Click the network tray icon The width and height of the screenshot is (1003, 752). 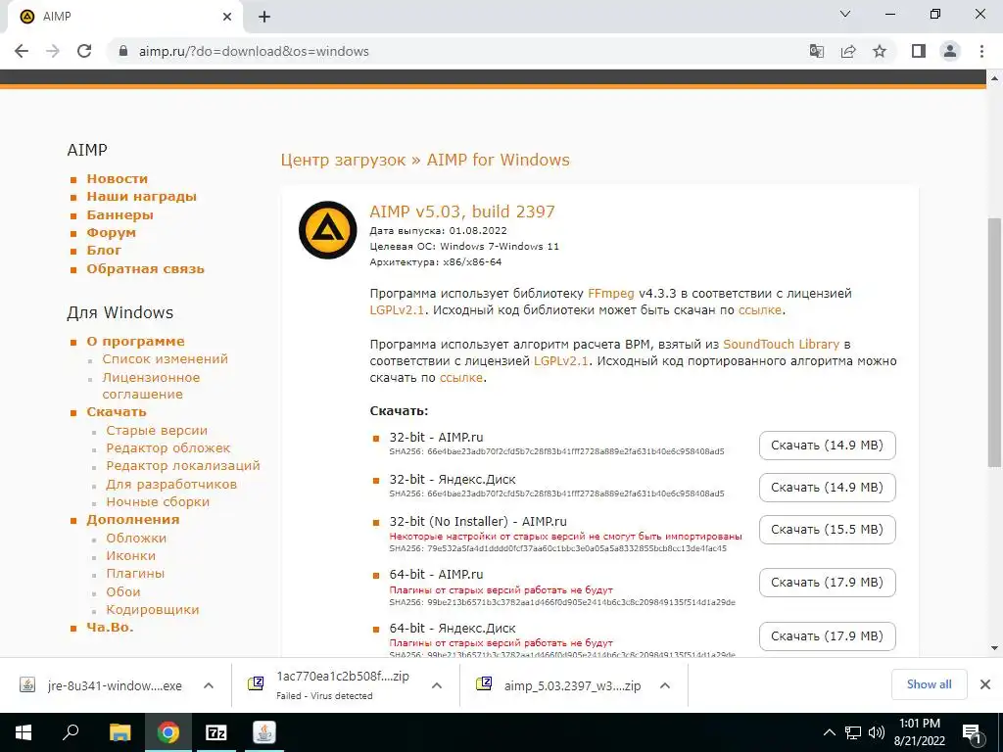pyautogui.click(x=853, y=732)
